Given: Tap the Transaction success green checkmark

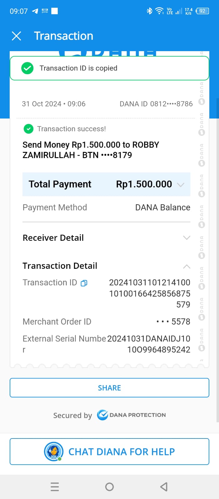Looking at the screenshot, I should pos(29,129).
